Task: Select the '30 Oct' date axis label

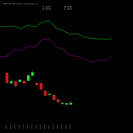Action: pyautogui.click(x=70, y=127)
